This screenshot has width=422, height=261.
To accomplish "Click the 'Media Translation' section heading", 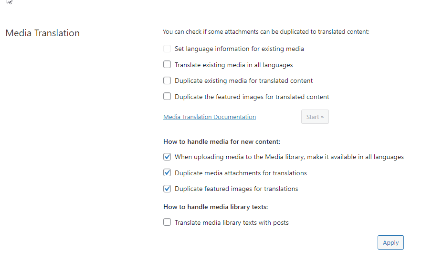I will pyautogui.click(x=42, y=33).
